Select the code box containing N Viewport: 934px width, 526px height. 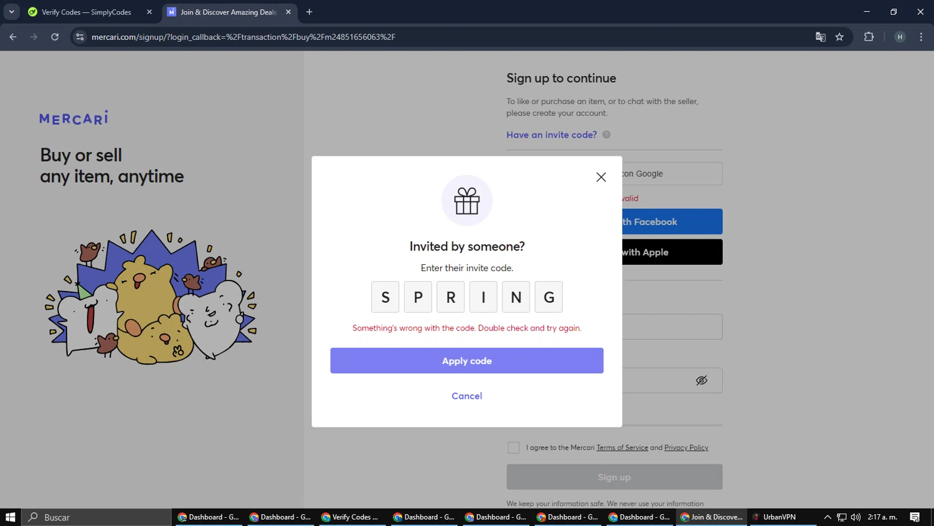click(516, 297)
